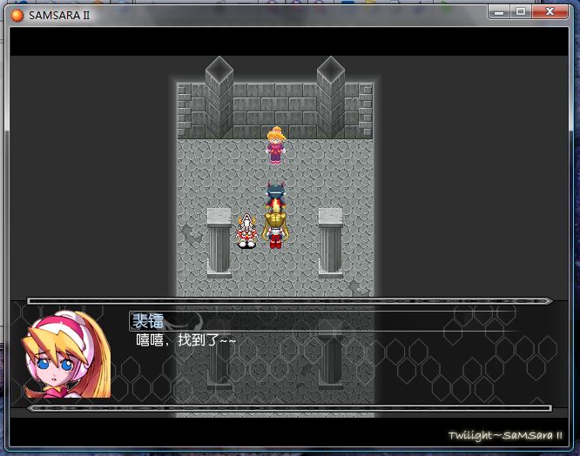Click the dark horned character sprite
Screen dimensions: 580x456
click(275, 196)
